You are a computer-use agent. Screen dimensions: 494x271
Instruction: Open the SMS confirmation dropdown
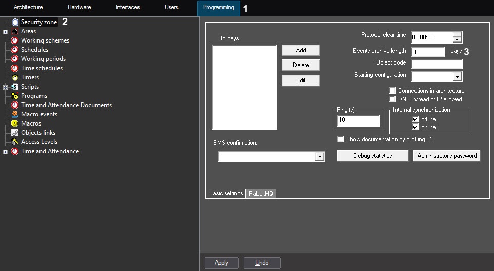[x=320, y=157]
